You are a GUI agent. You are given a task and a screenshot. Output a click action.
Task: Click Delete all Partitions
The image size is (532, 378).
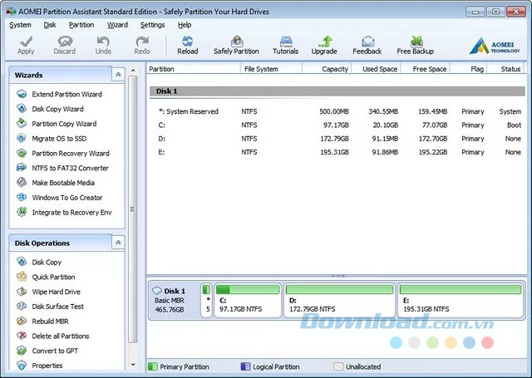(x=53, y=336)
